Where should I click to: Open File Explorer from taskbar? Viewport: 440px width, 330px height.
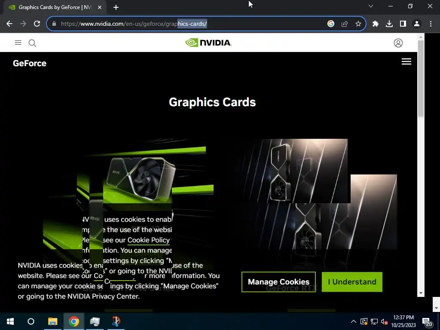point(52,321)
